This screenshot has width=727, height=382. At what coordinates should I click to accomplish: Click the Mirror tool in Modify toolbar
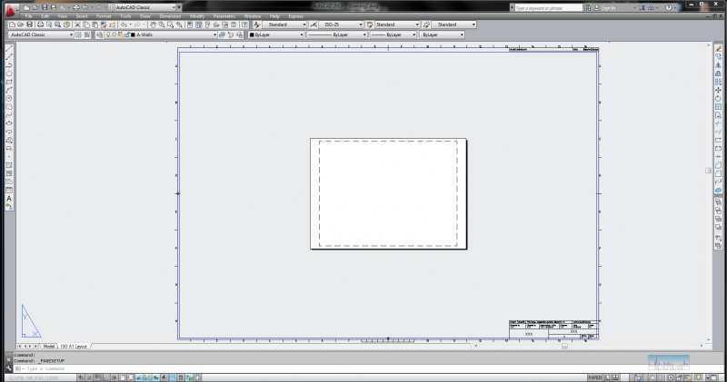718,64
